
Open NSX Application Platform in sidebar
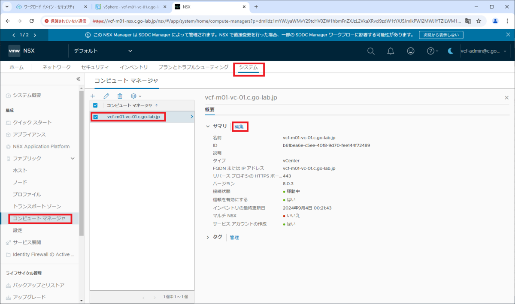41,147
